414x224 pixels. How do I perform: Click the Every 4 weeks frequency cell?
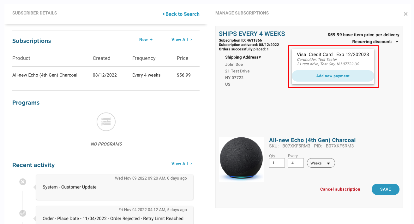tap(147, 75)
